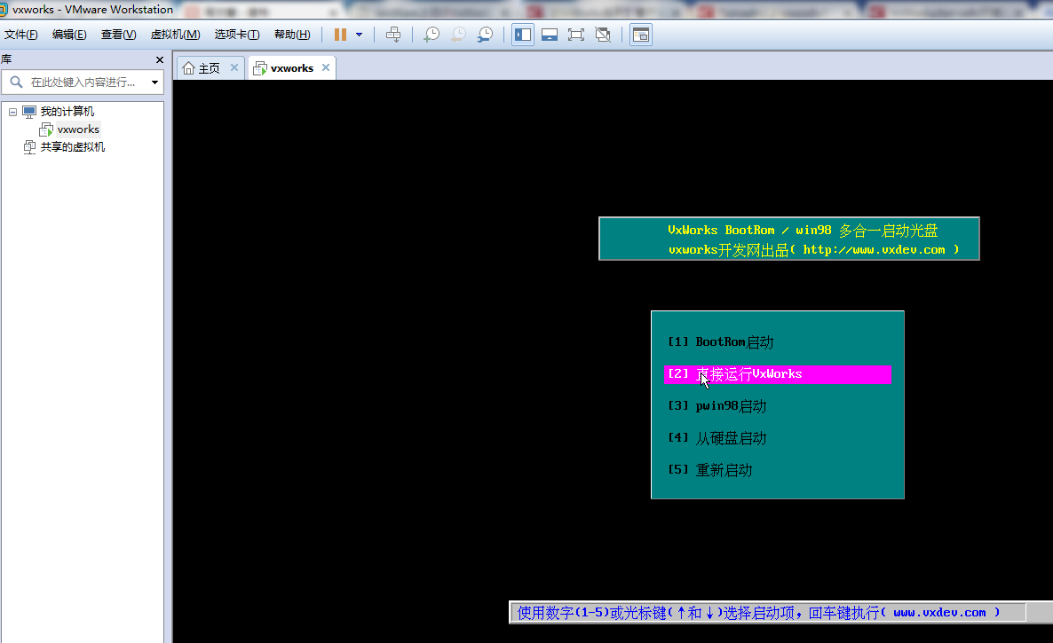
Task: Enter full screen mode icon
Action: point(576,35)
